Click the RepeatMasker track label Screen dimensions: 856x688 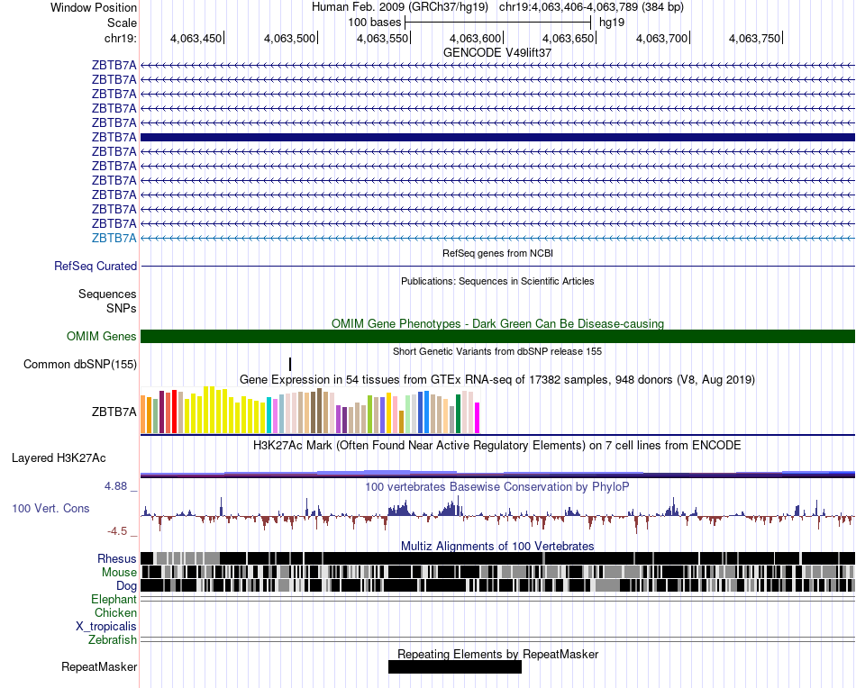(99, 667)
